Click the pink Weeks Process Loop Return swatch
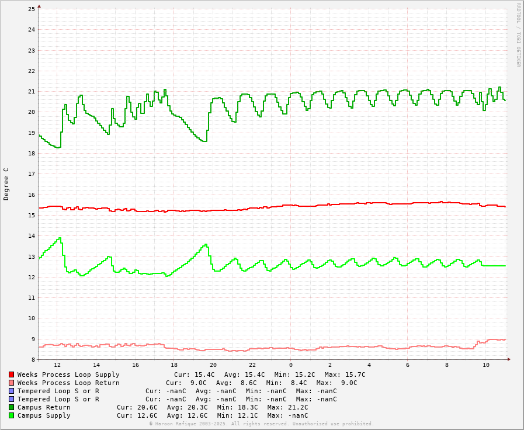Image resolution: width=524 pixels, height=430 pixels. 11,383
